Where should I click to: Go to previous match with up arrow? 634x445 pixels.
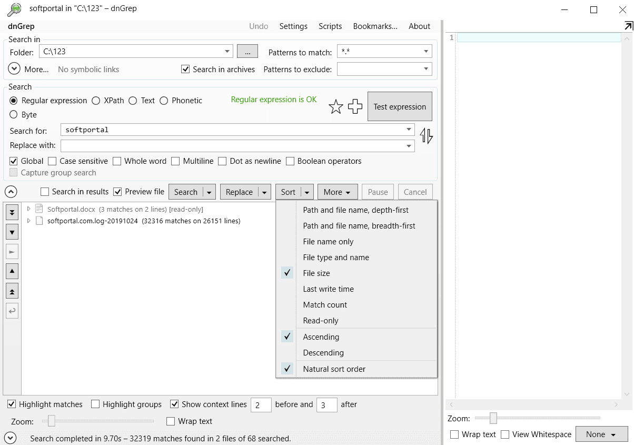(12, 271)
